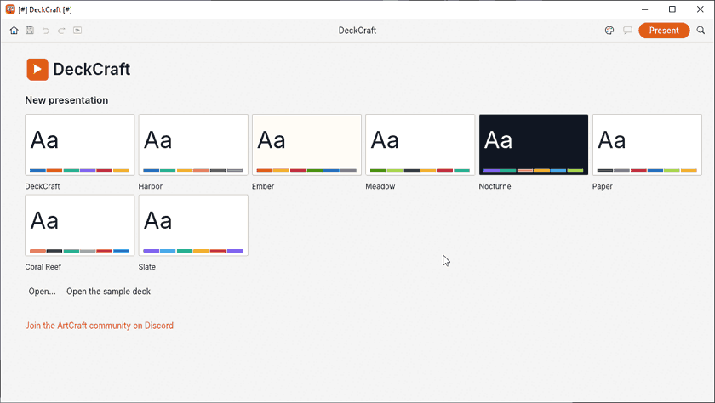Choose the Harbor theme thumbnail

193,145
